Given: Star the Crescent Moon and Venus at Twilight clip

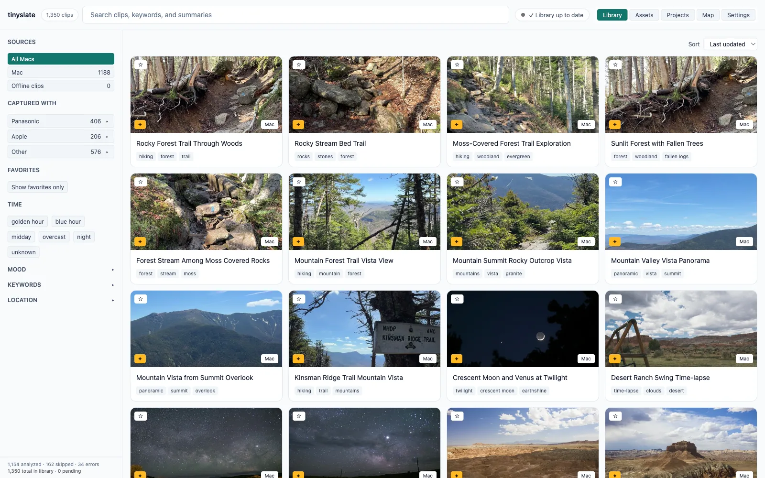Looking at the screenshot, I should coord(457,299).
